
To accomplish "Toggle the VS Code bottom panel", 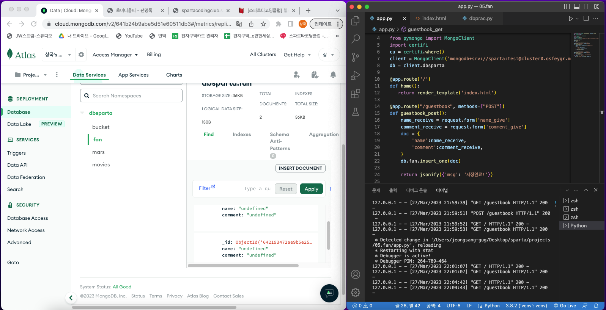I will [577, 6].
